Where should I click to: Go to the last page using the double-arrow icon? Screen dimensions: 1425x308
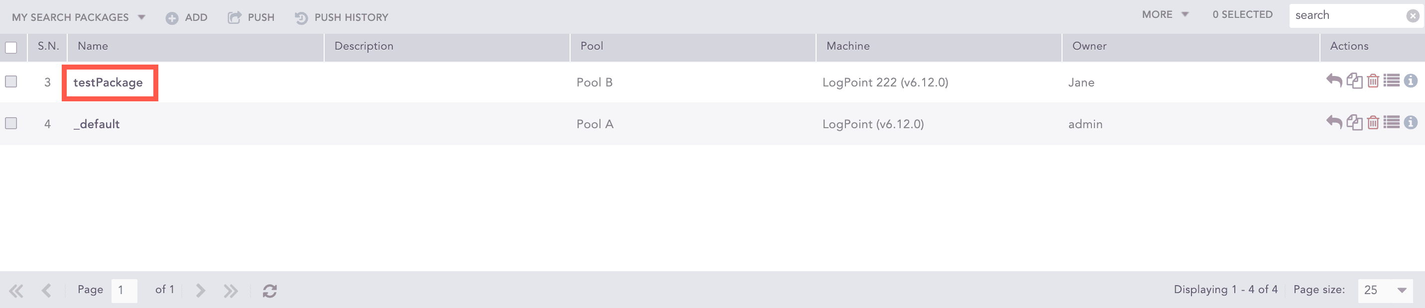pos(231,290)
